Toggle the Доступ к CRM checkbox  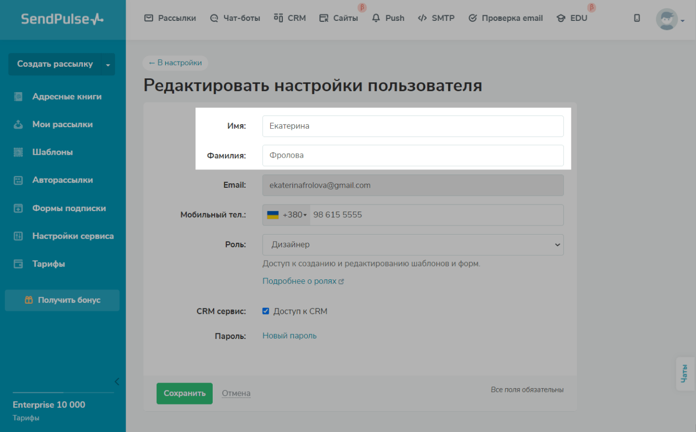pos(266,311)
